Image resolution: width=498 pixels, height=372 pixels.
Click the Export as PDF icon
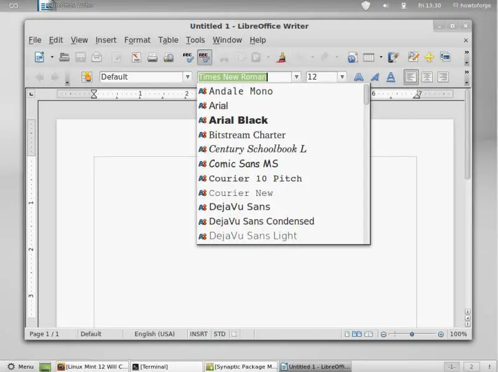click(x=136, y=57)
